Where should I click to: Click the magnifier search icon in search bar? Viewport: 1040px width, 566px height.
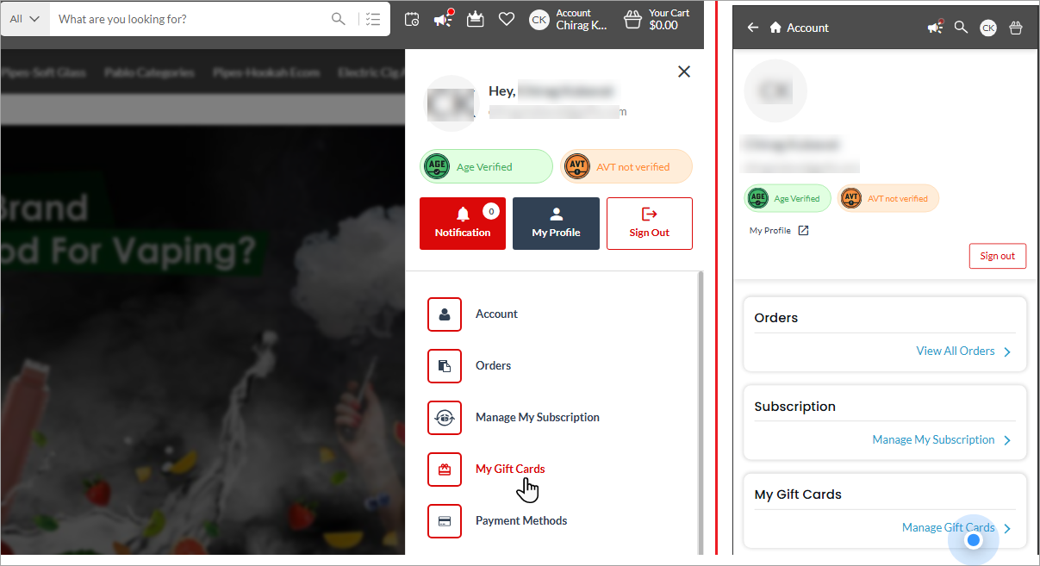pos(339,19)
